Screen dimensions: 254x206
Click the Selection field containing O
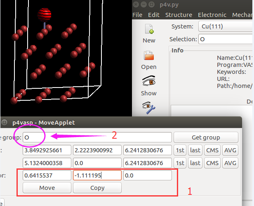click(226, 39)
